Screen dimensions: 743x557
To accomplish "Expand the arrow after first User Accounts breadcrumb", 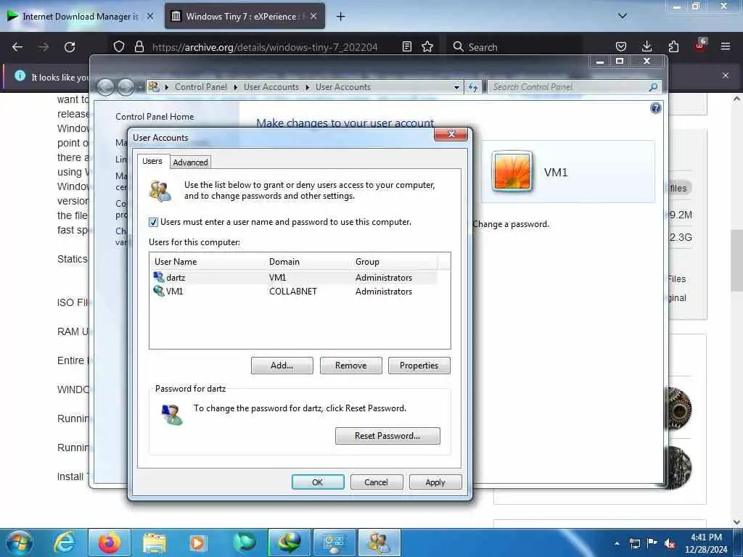I will (x=307, y=87).
